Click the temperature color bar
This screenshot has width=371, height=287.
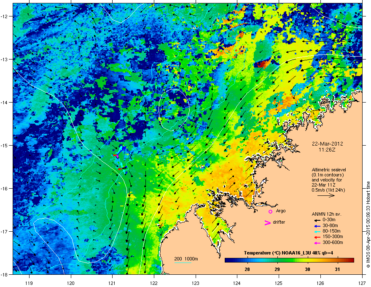click(289, 260)
